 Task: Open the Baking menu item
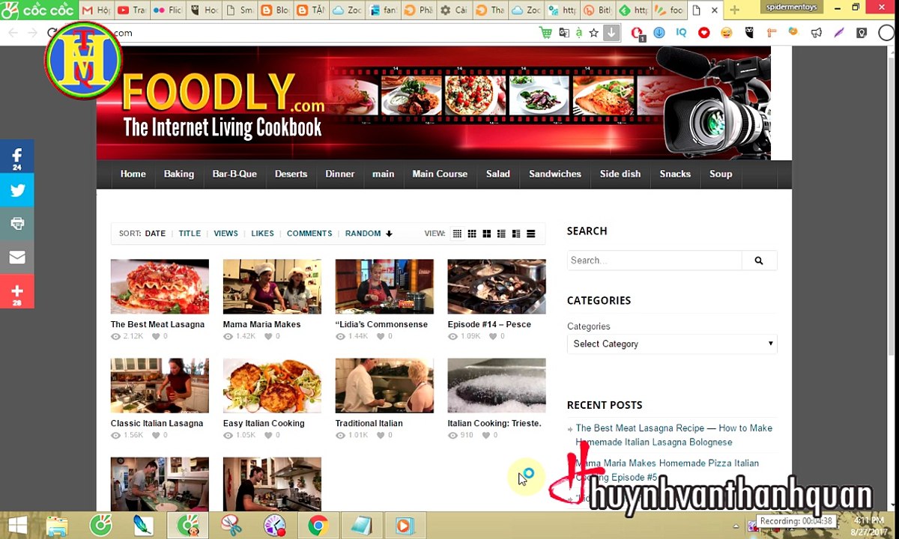[x=179, y=174]
